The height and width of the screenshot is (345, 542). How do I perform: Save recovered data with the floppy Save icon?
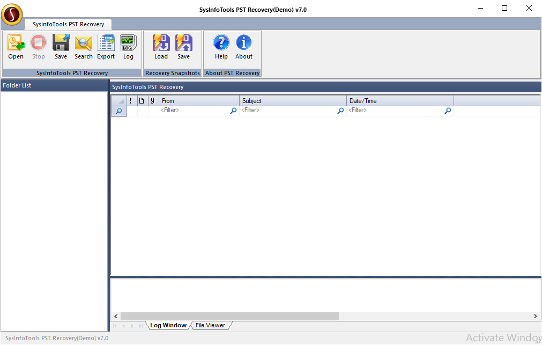click(61, 47)
